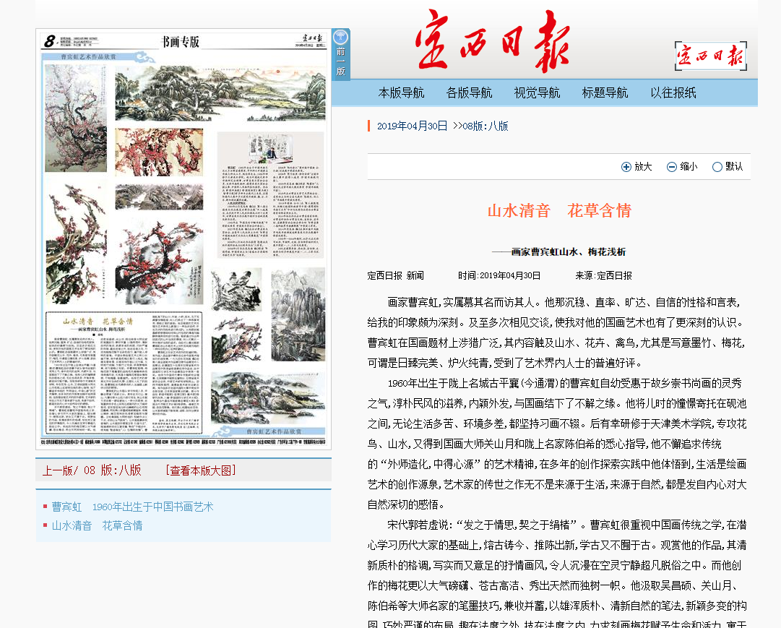Click the large red 定西日报 masthead
Viewport: 781px width, 628px height.
coord(492,41)
